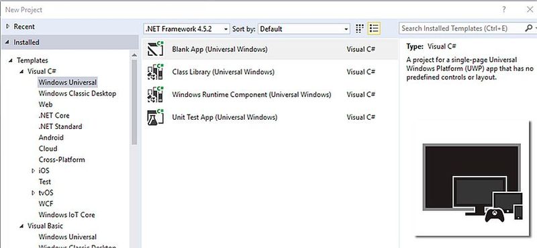Click scroll-up arrow of template tree scrollbar

click(134, 55)
